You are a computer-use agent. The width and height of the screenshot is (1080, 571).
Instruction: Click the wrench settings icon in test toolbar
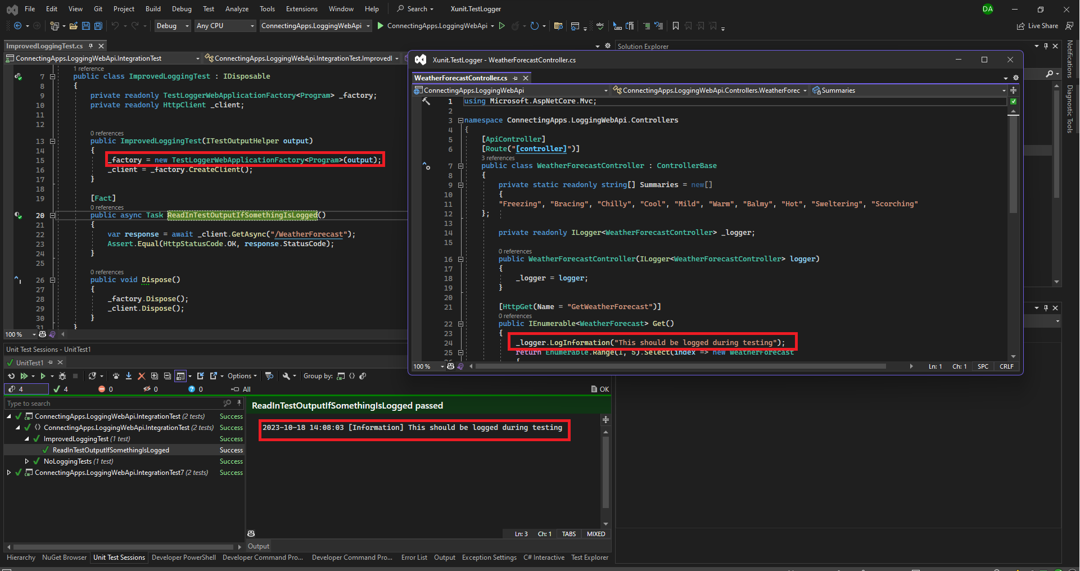[x=286, y=376]
